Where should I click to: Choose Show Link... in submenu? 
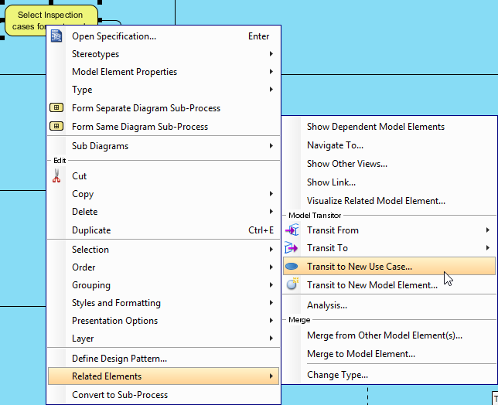point(389,182)
